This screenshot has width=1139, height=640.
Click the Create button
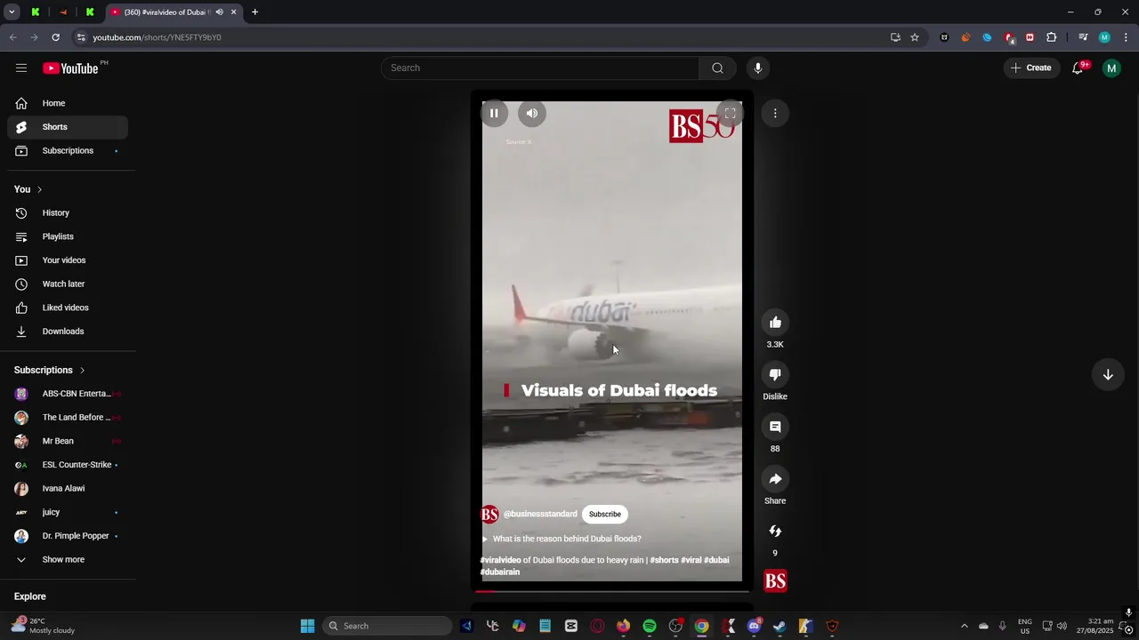click(x=1031, y=68)
